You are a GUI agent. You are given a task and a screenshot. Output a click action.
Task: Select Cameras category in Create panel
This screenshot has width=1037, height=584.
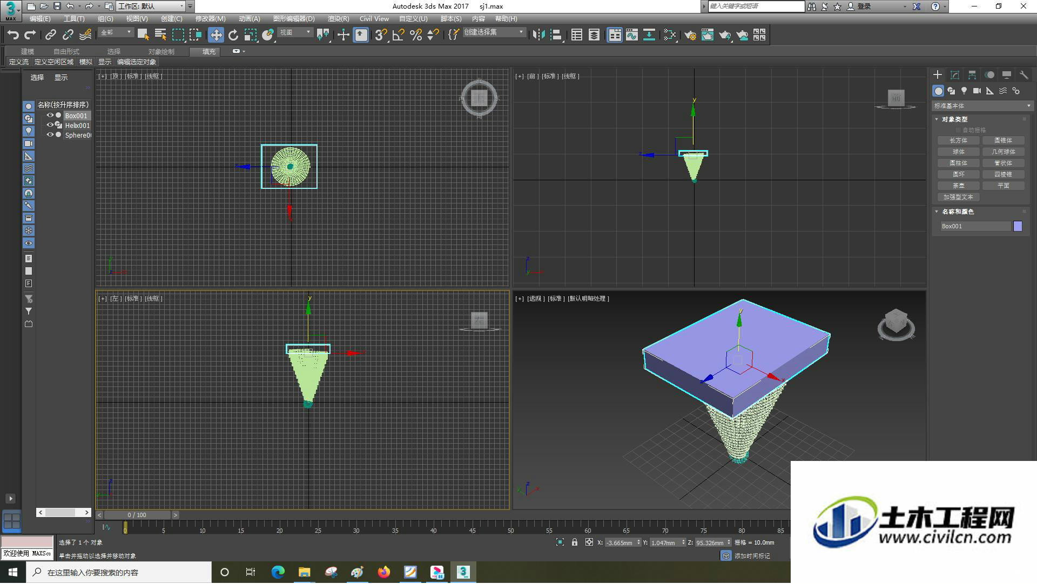[x=977, y=91]
